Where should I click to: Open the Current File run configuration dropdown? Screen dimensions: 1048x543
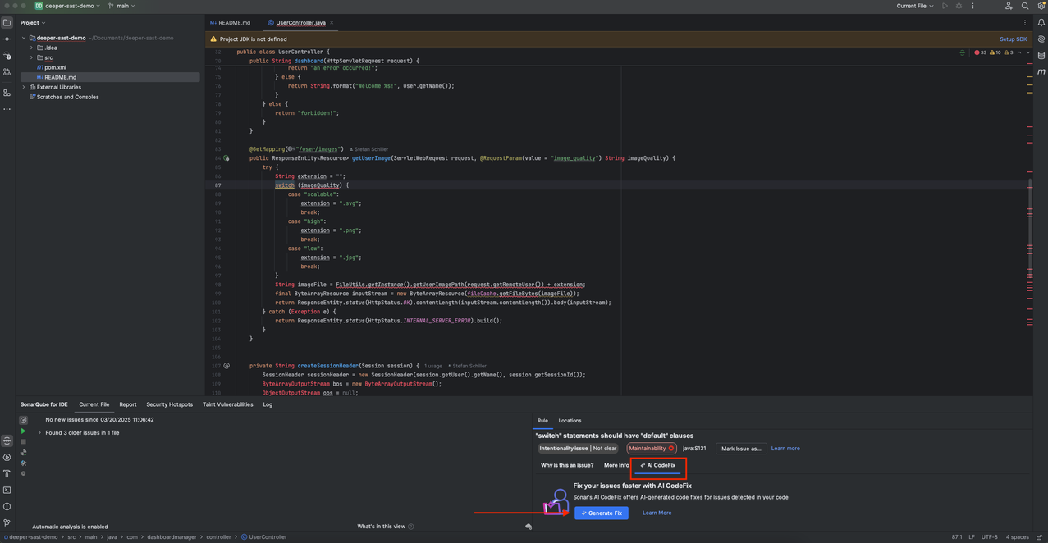point(914,6)
